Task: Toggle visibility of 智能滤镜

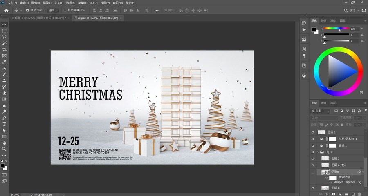Action: click(326, 178)
